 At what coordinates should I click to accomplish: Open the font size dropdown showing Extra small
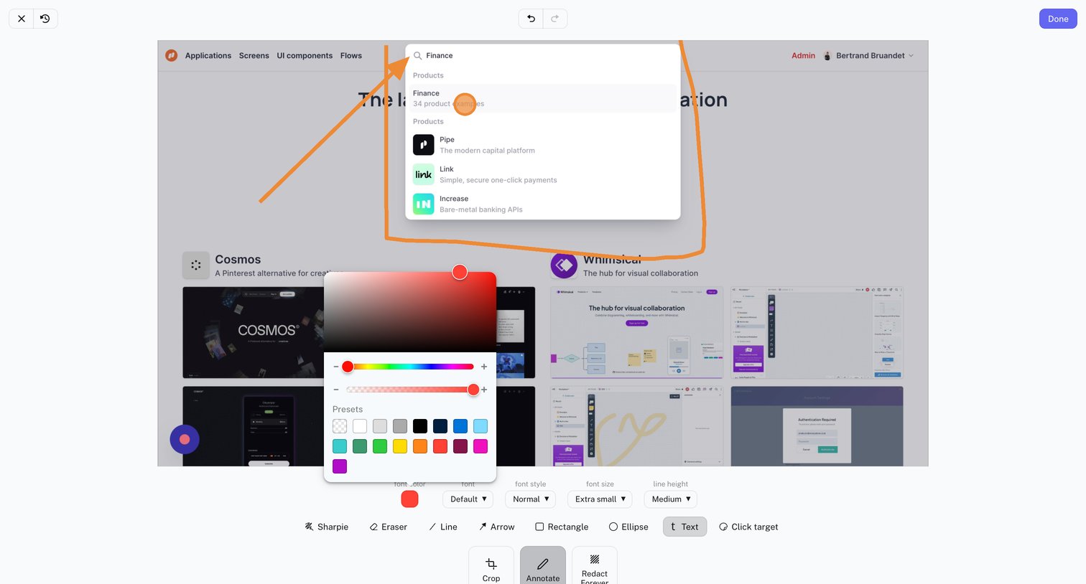click(x=600, y=499)
